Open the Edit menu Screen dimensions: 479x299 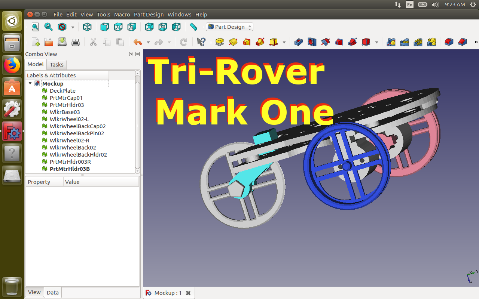click(71, 15)
